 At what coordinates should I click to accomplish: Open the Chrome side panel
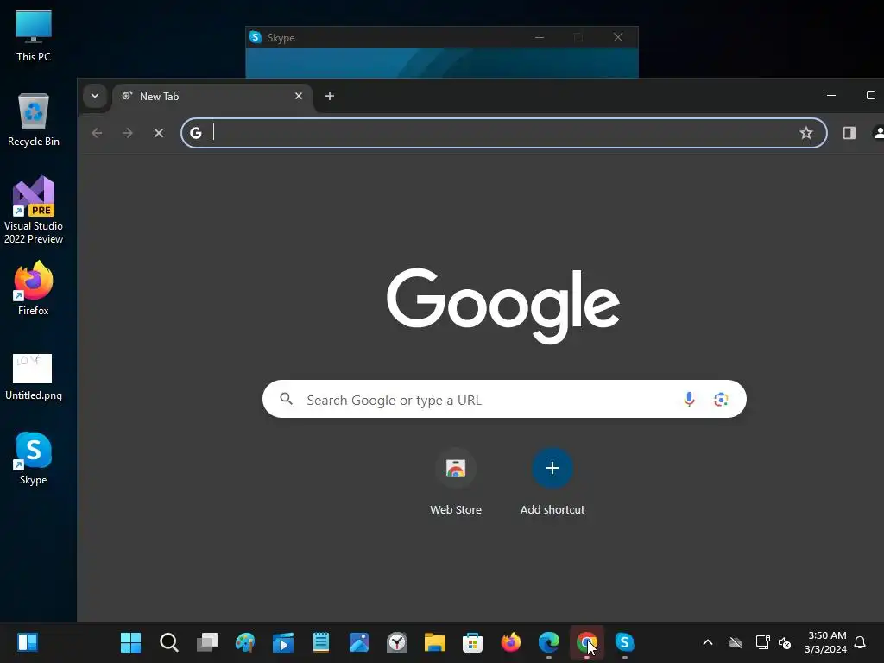pyautogui.click(x=849, y=133)
